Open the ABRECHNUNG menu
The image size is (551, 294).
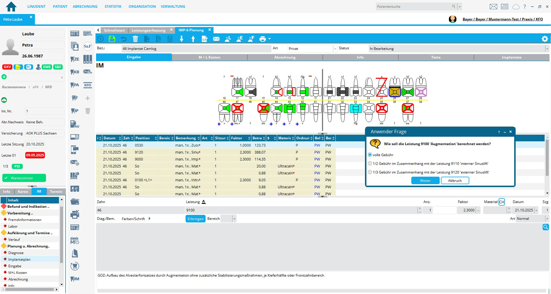(x=85, y=6)
